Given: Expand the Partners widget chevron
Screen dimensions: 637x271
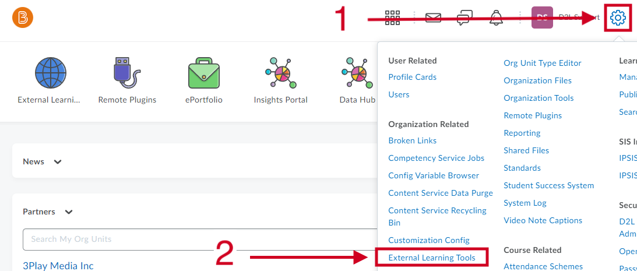Looking at the screenshot, I should coord(69,212).
